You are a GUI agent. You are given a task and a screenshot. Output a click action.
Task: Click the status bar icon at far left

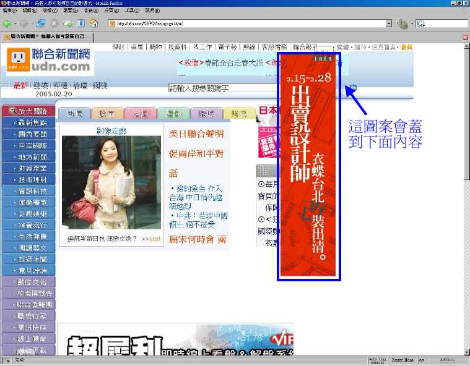(x=6, y=360)
